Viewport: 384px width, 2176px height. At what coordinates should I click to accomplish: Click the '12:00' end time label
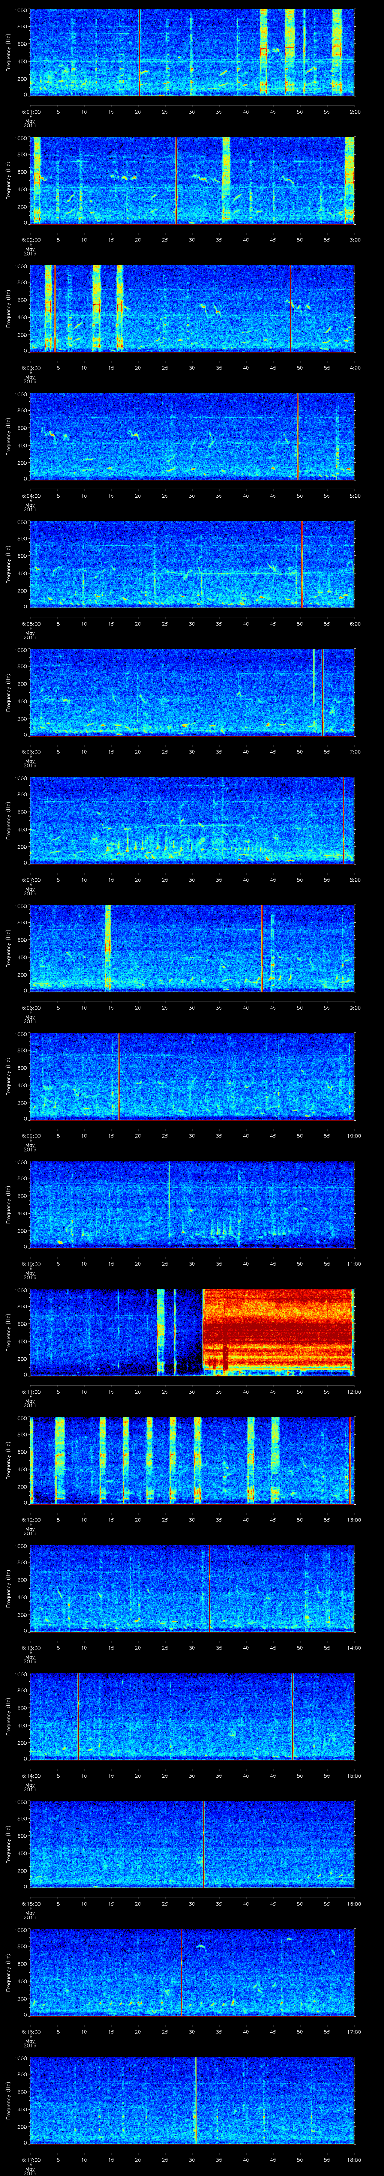point(354,1391)
